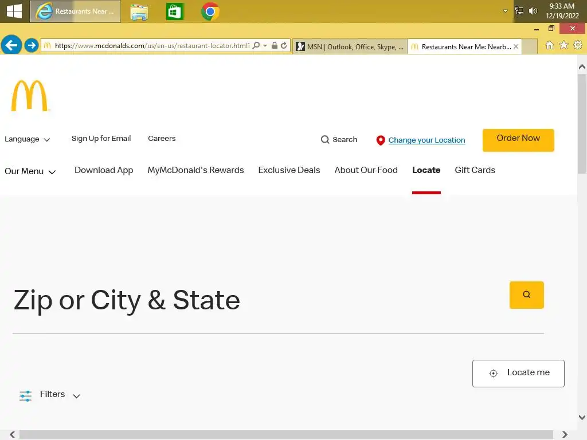Screen dimensions: 587x440
Task: Open Favorites star icon
Action: (563, 45)
